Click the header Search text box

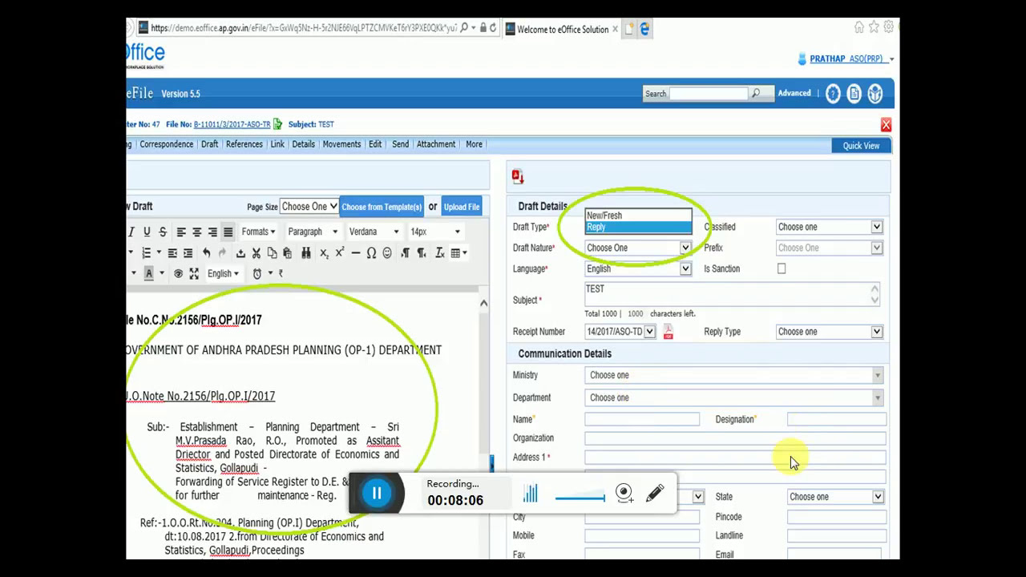(x=709, y=94)
